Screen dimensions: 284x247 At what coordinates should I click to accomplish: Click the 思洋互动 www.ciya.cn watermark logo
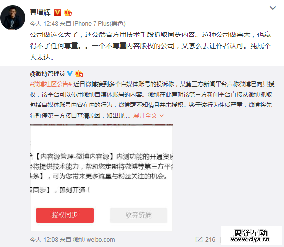tap(251, 235)
